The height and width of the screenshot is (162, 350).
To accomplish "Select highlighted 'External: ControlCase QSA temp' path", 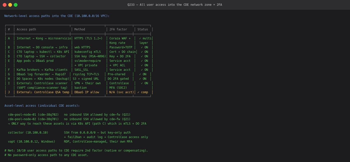I will (x=43, y=92).
